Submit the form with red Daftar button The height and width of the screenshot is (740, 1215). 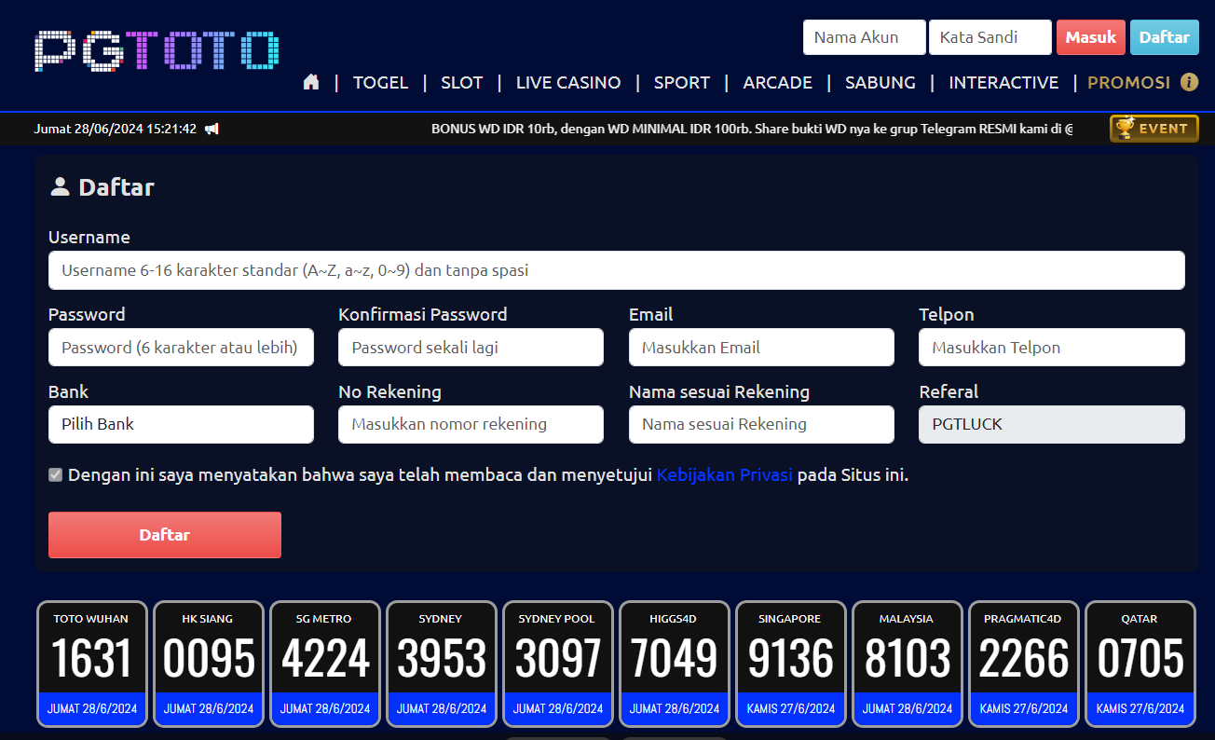[165, 535]
